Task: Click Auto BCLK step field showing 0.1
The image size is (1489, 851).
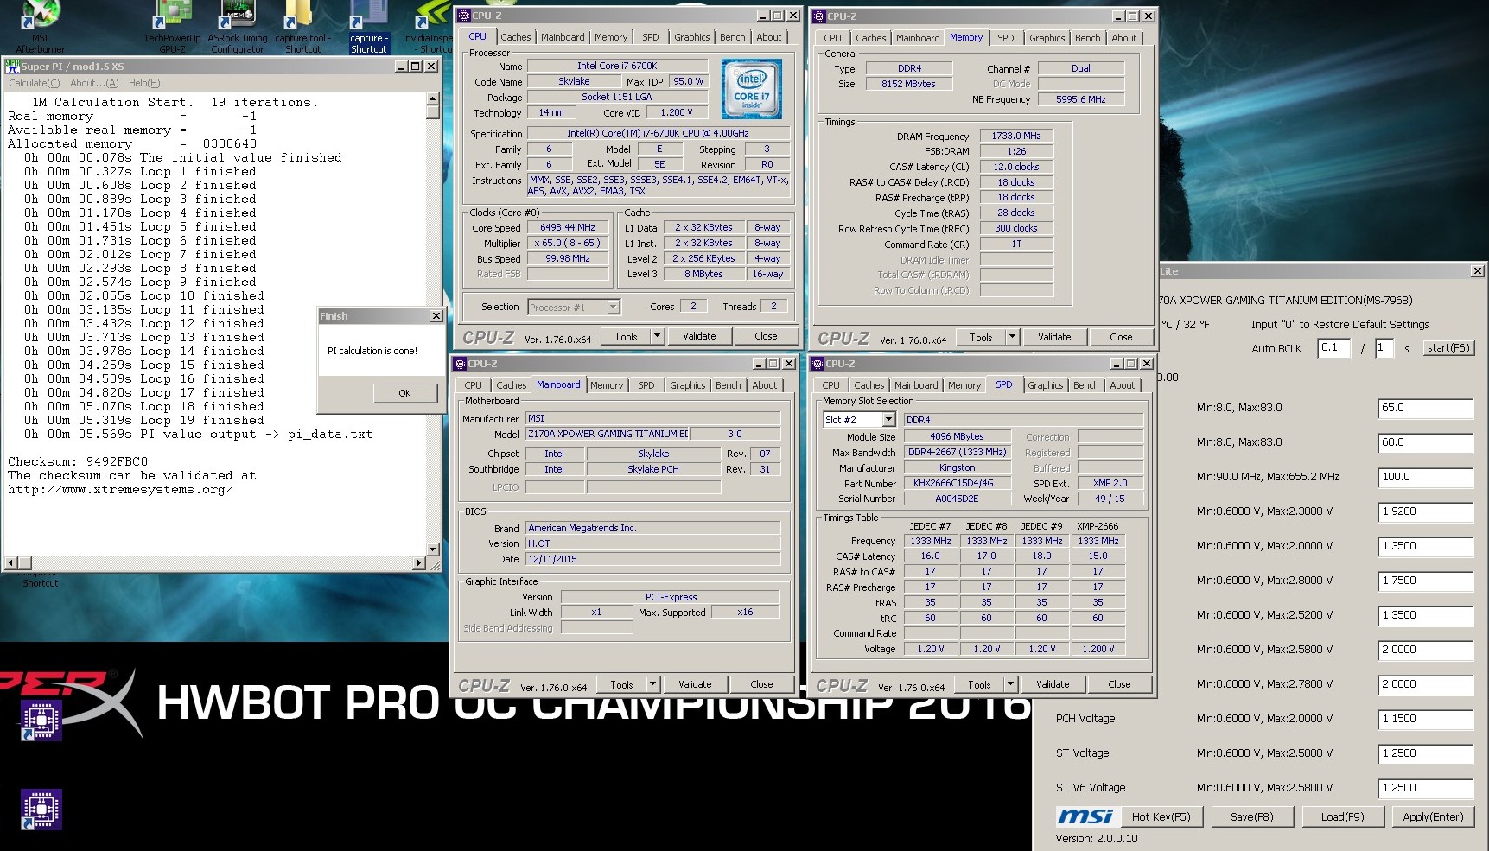Action: [1333, 348]
